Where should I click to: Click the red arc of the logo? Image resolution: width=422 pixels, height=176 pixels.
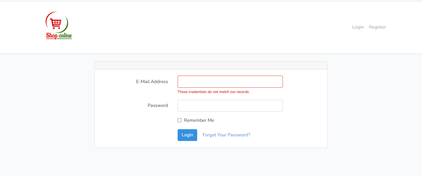click(x=47, y=22)
